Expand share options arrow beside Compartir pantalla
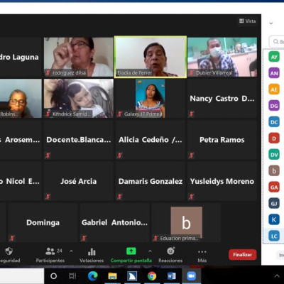The image size is (284, 284). (150, 251)
